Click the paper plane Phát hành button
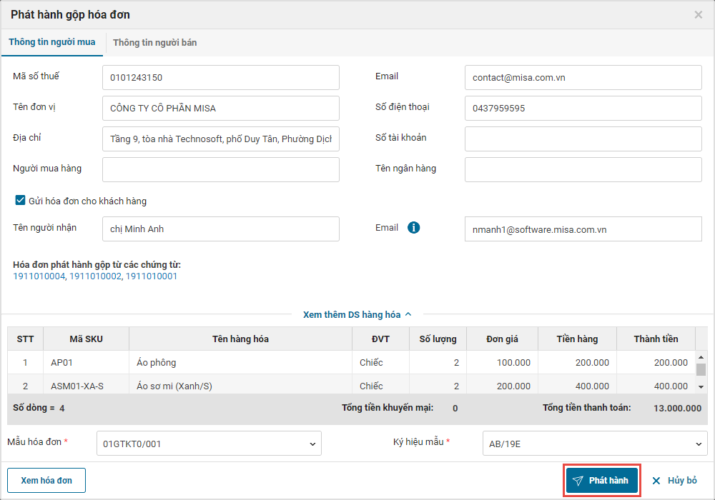 click(601, 481)
